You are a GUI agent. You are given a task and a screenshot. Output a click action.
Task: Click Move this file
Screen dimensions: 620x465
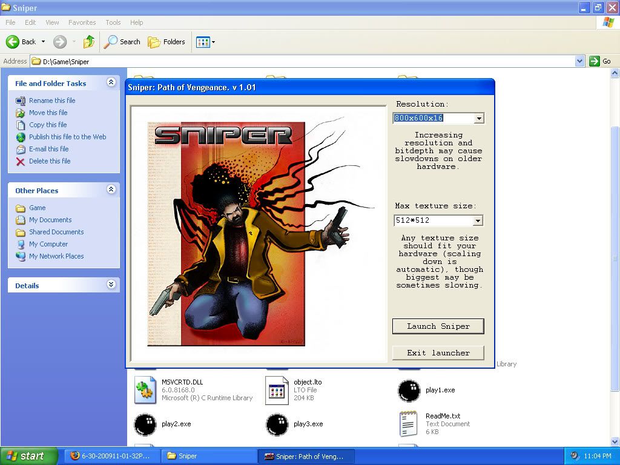48,113
